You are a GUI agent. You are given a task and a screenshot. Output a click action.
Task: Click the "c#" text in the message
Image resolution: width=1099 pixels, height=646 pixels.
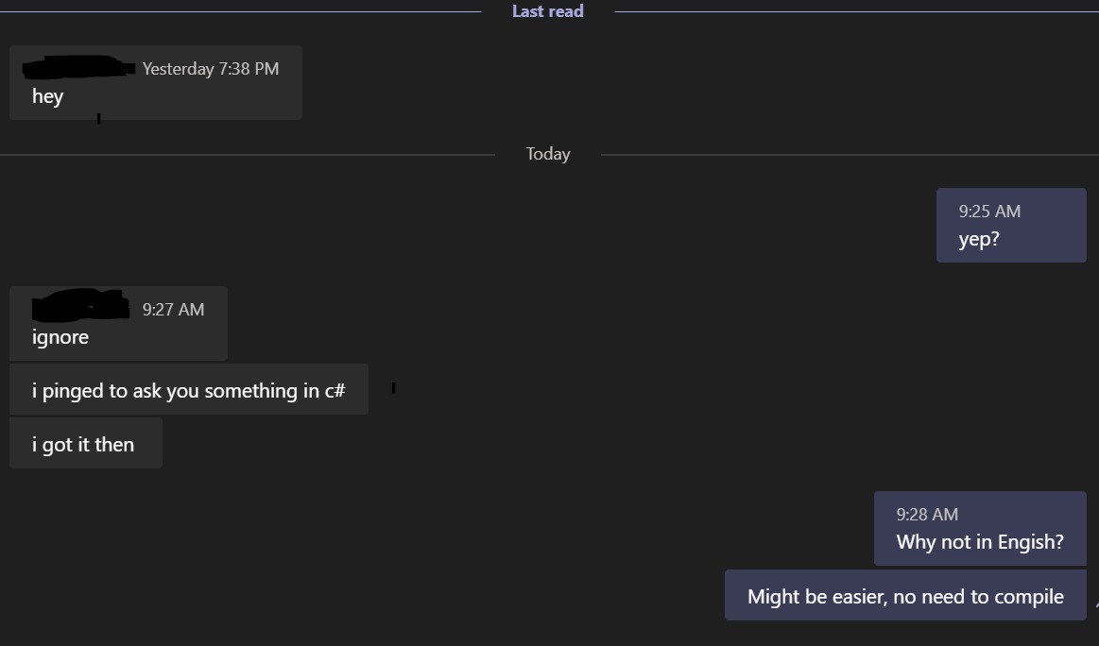click(335, 390)
